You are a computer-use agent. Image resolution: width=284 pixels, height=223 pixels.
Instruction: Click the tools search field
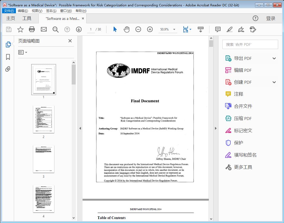[250, 44]
